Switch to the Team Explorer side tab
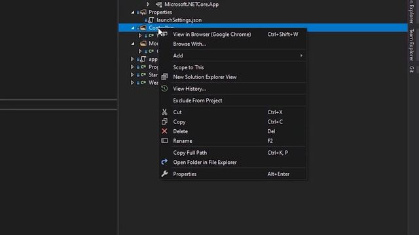 point(412,45)
